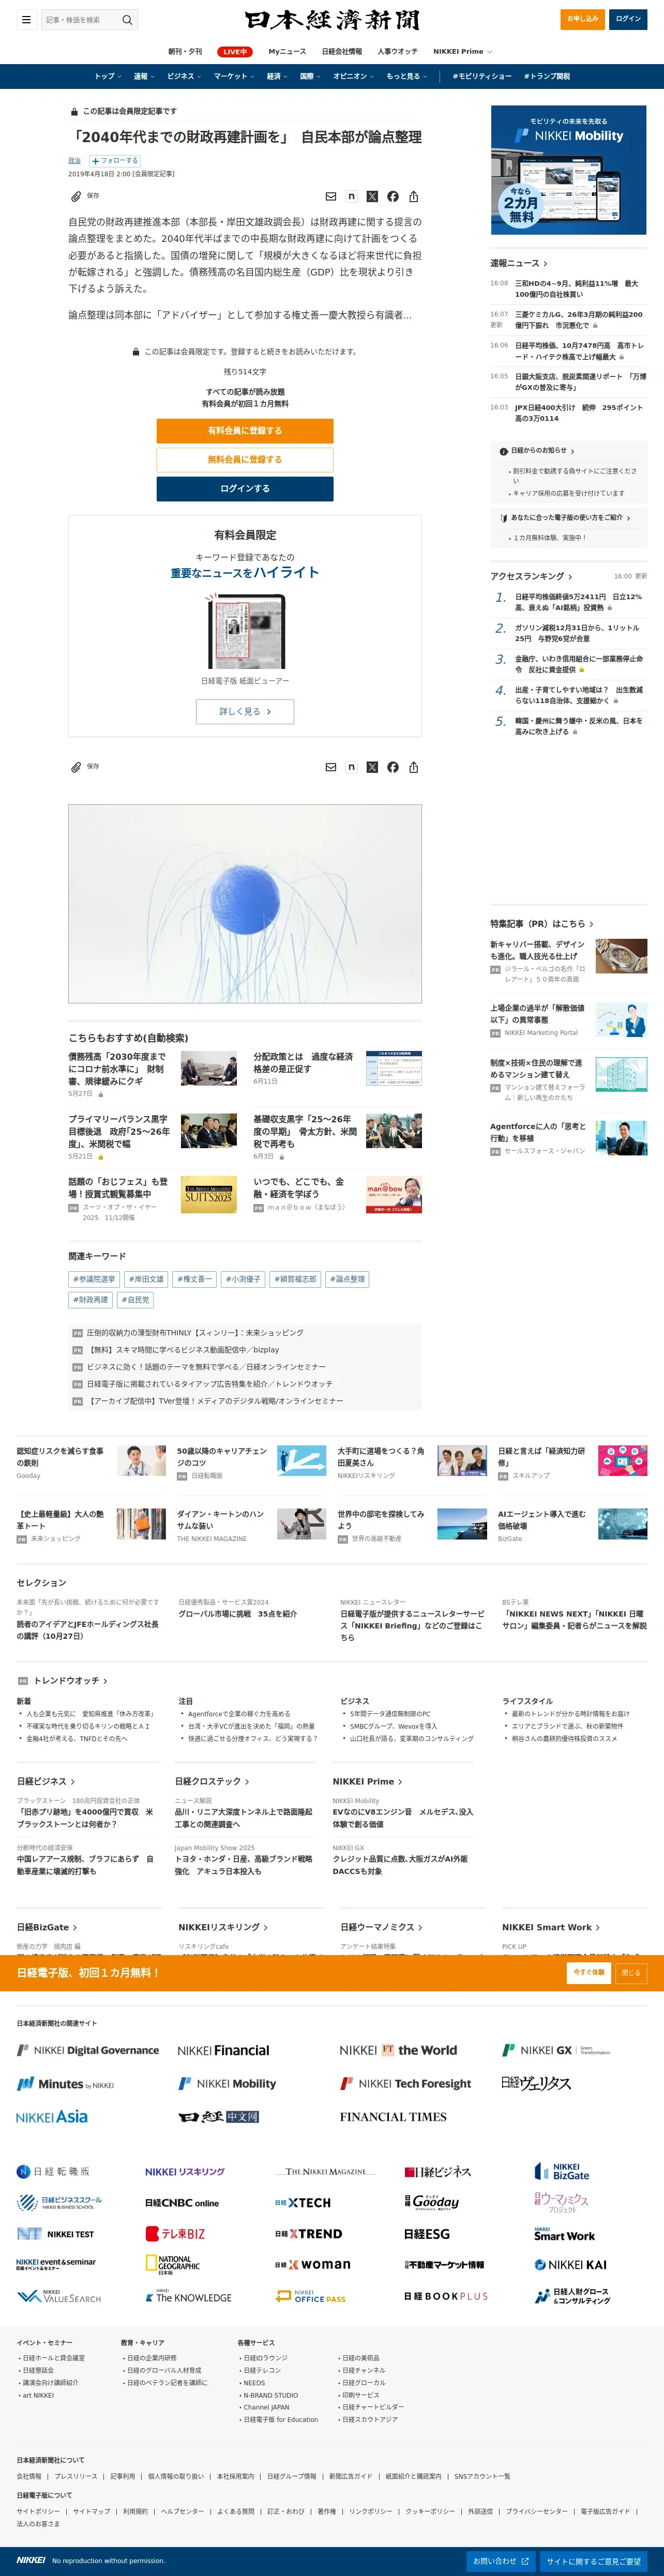Open NIKKEI Mobility logo in sites list
This screenshot has height=2576, width=664.
[227, 2084]
